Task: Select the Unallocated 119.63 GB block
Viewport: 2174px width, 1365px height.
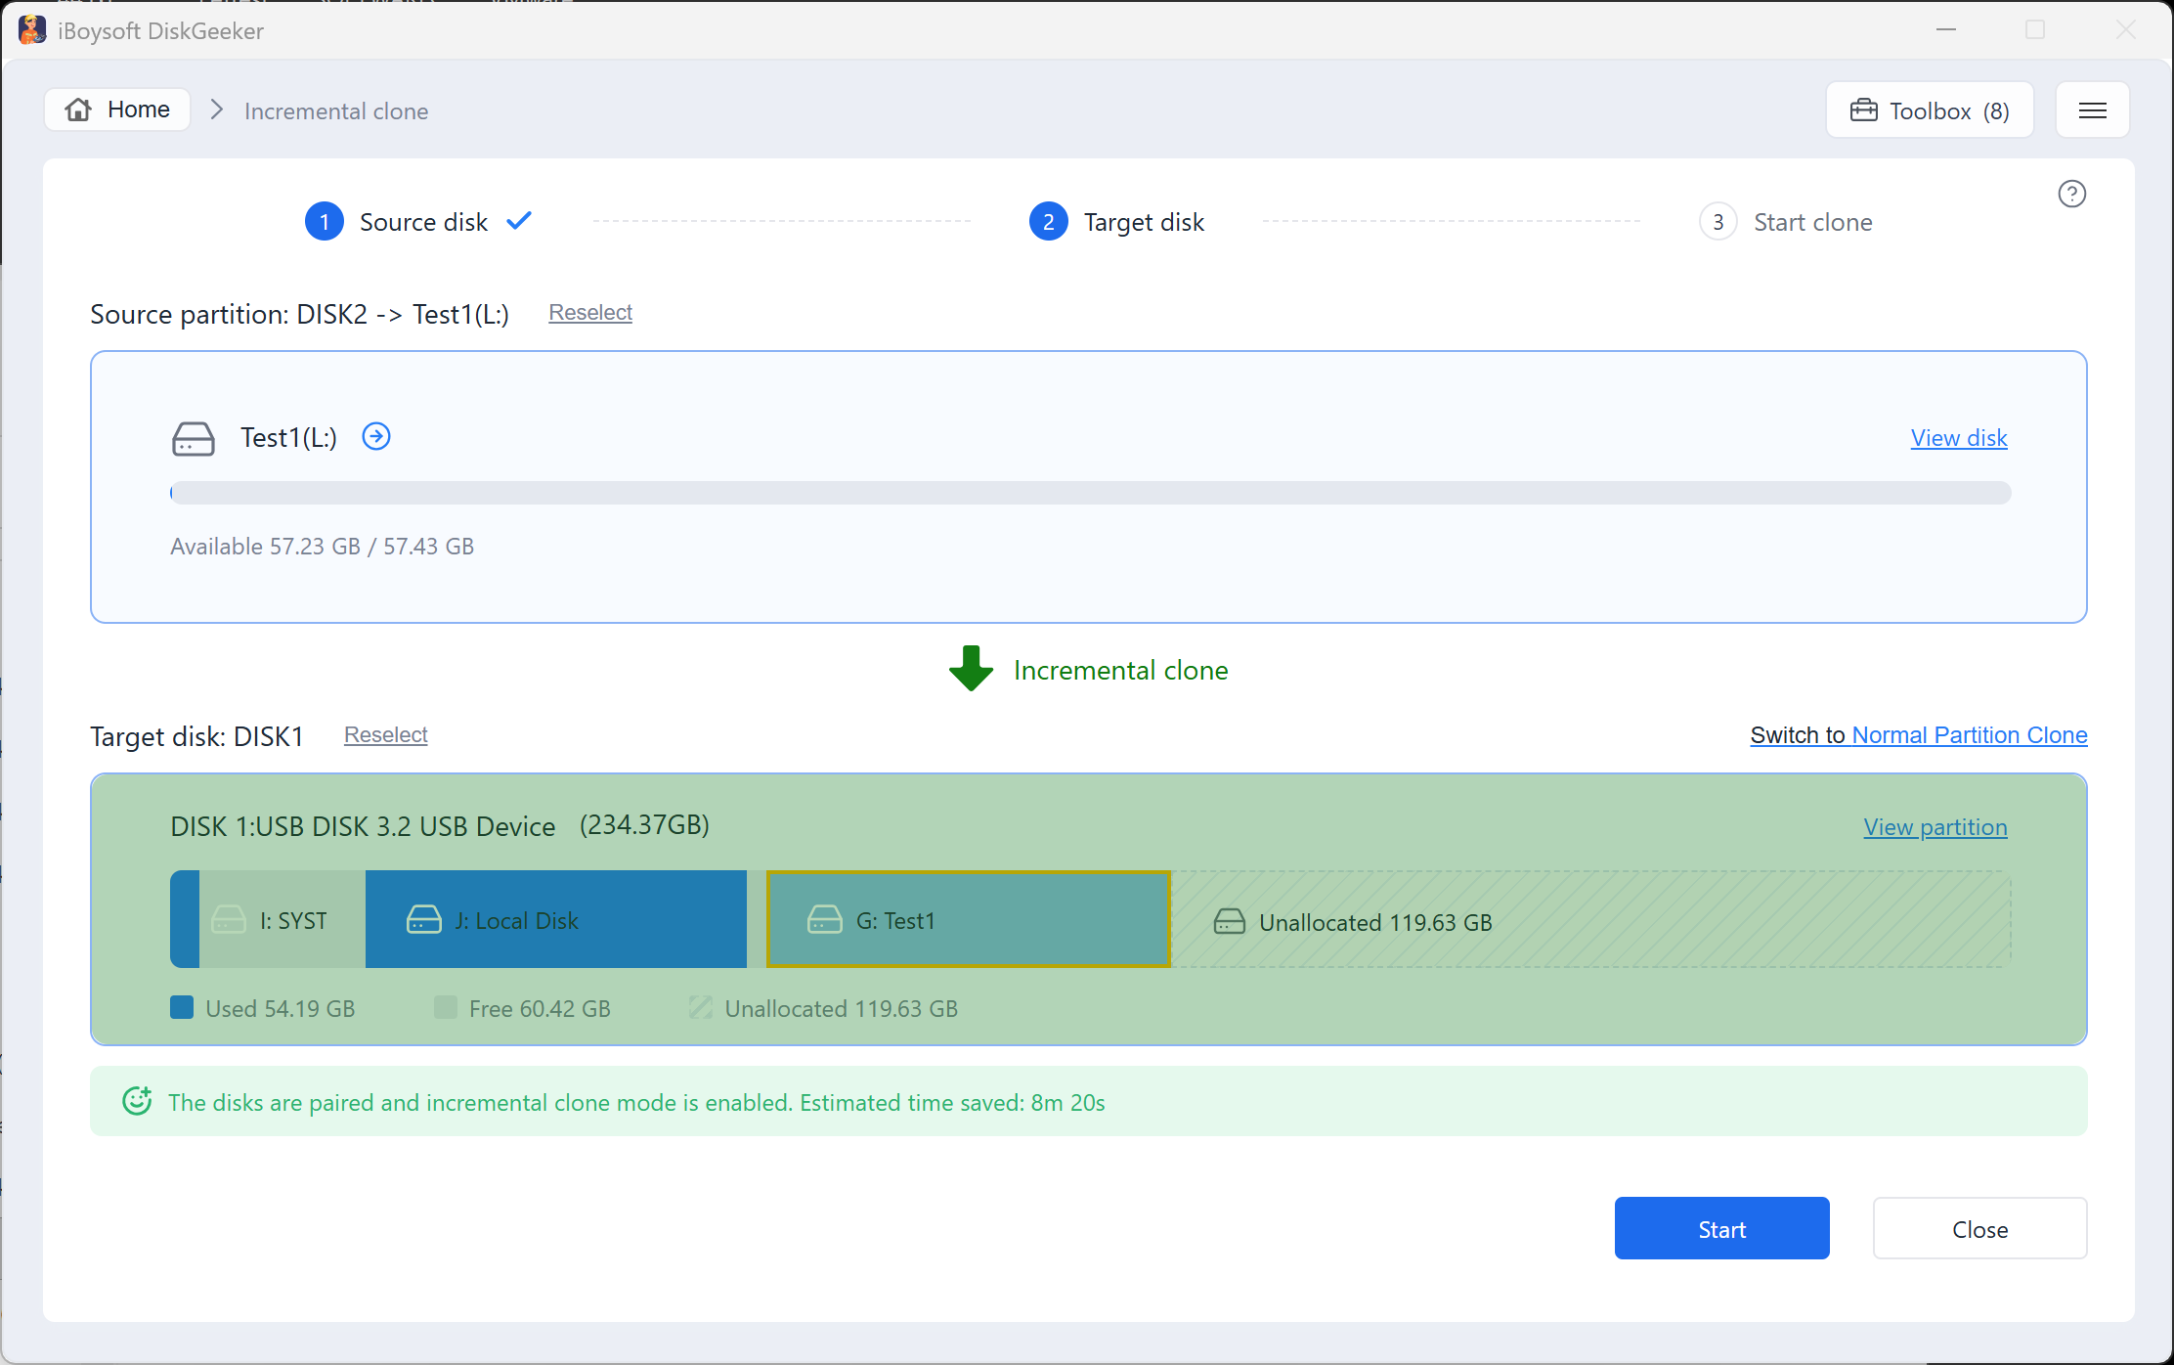Action: pyautogui.click(x=1591, y=919)
